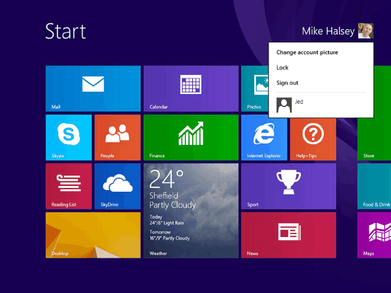This screenshot has width=391, height=293.
Task: Open the Desktop tile
Action: (93, 235)
